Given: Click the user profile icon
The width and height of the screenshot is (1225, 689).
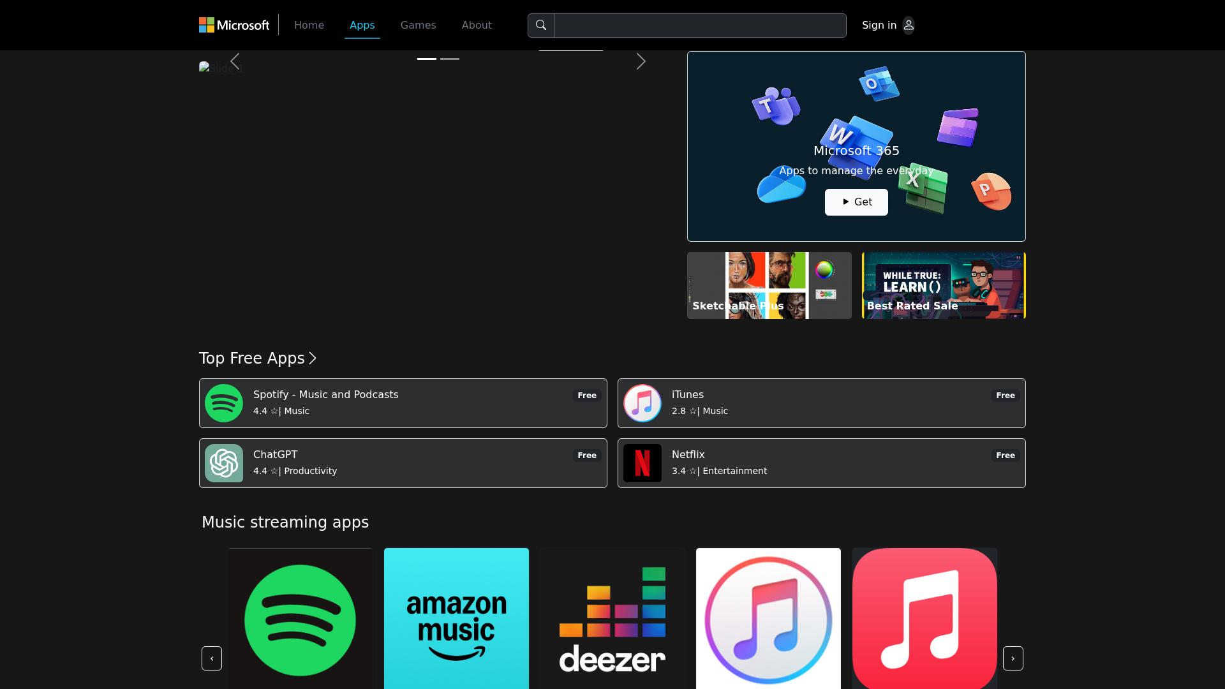Looking at the screenshot, I should coord(909,25).
